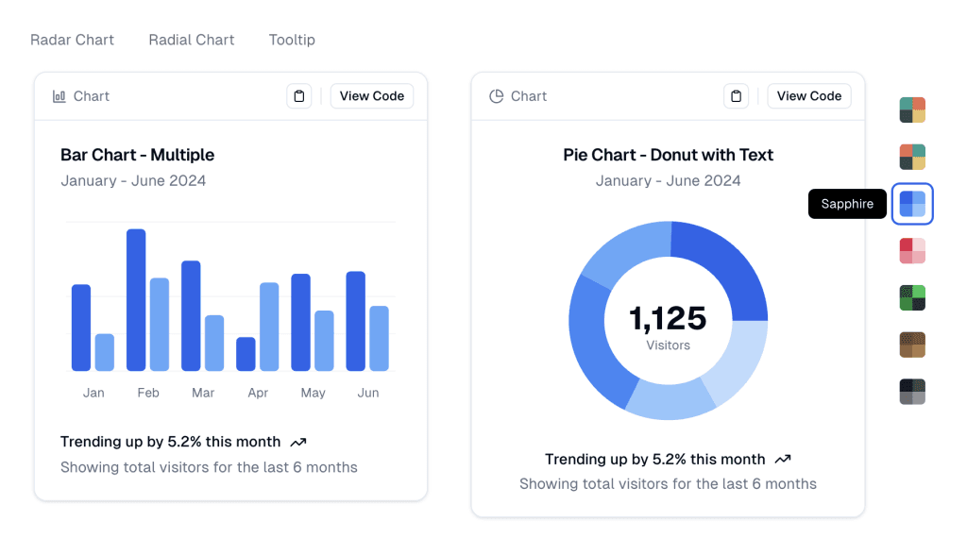This screenshot has width=967, height=555.
Task: Click pie chart icon in right card header
Action: coord(497,96)
